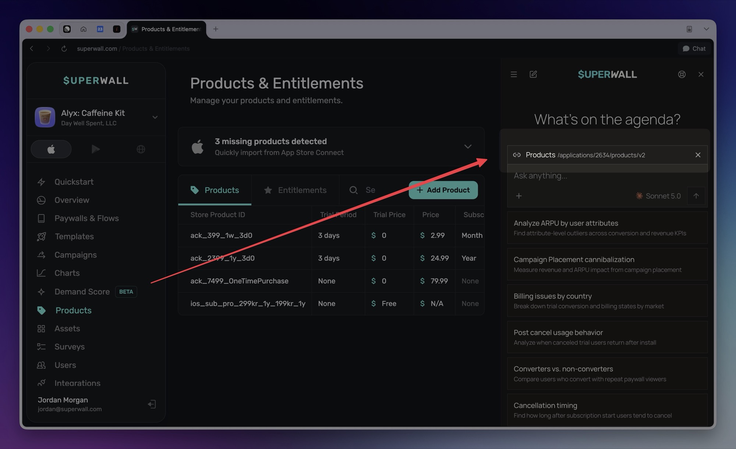
Task: Select Post cancel usage behavior suggestion
Action: click(x=607, y=337)
